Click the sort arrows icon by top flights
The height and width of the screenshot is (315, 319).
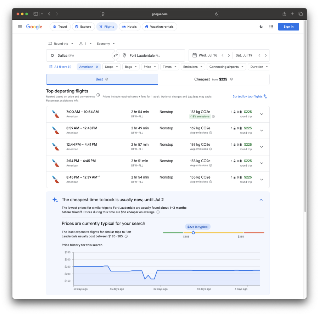[265, 96]
